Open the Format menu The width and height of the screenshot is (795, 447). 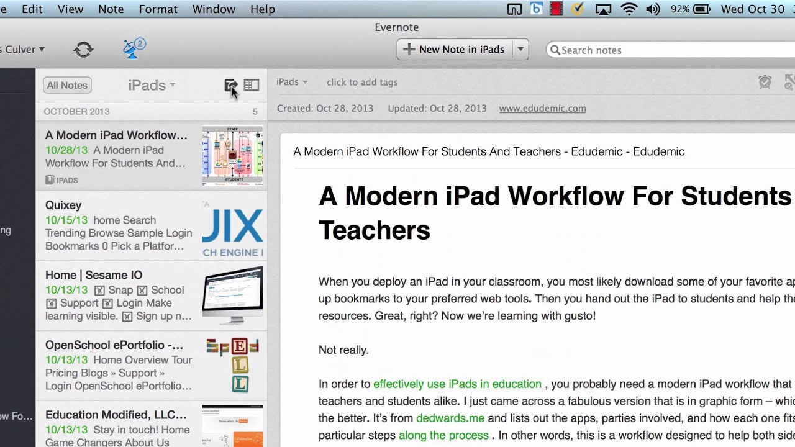pyautogui.click(x=158, y=9)
